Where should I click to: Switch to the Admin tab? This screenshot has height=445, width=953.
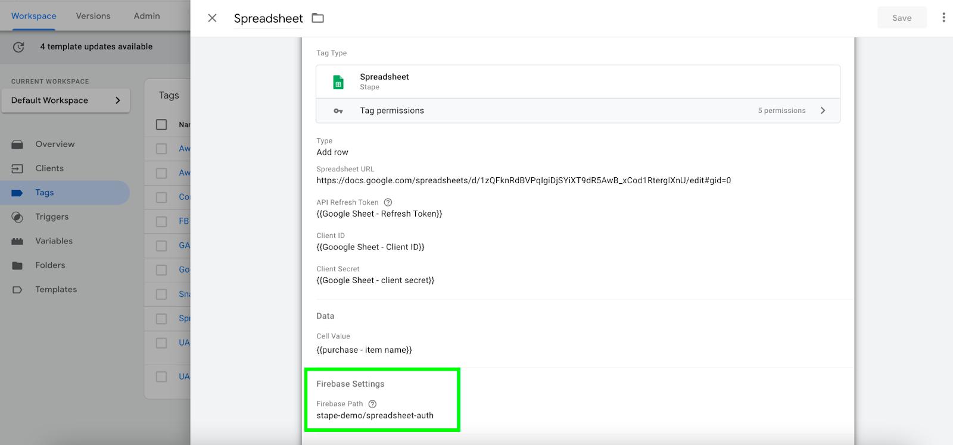(147, 16)
